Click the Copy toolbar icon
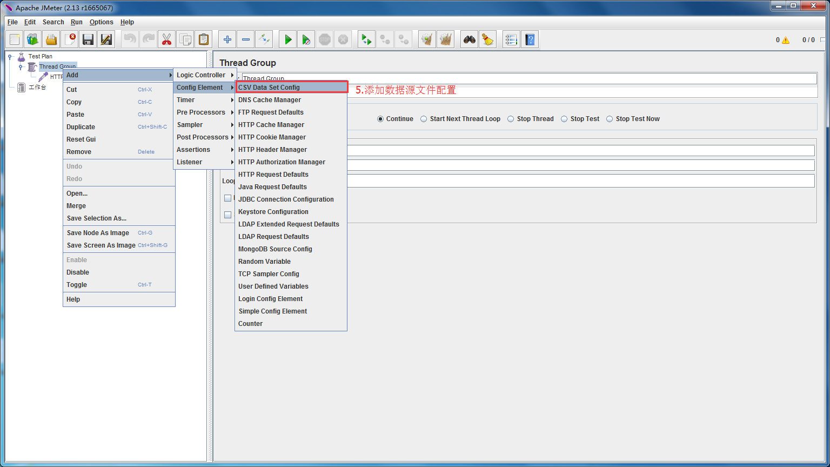This screenshot has width=830, height=467. coord(185,39)
